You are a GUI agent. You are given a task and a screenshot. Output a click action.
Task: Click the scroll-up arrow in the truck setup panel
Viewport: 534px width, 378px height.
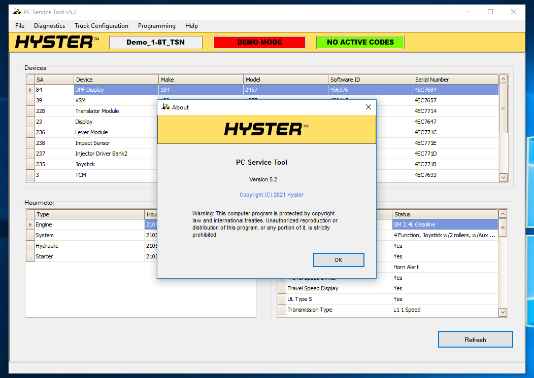tap(503, 214)
